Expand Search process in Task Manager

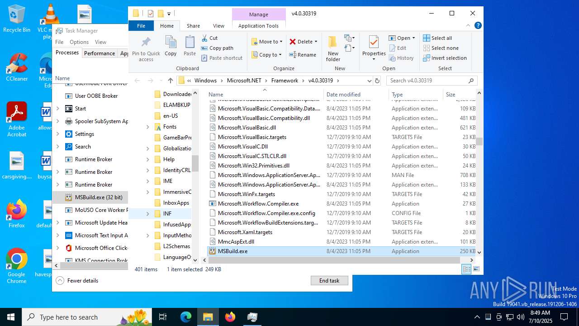(57, 147)
